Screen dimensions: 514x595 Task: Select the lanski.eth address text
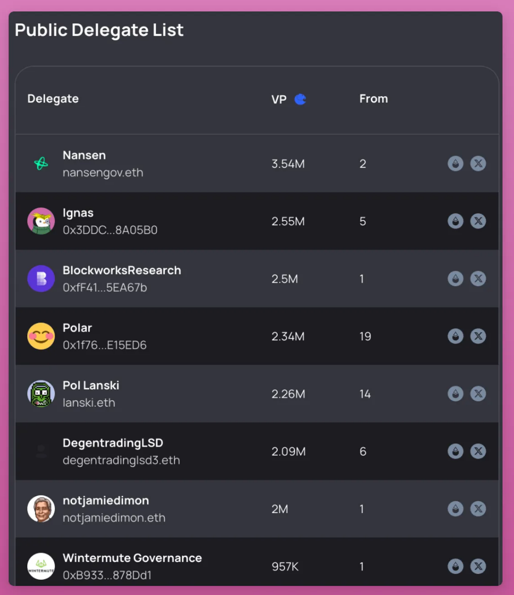pos(89,403)
